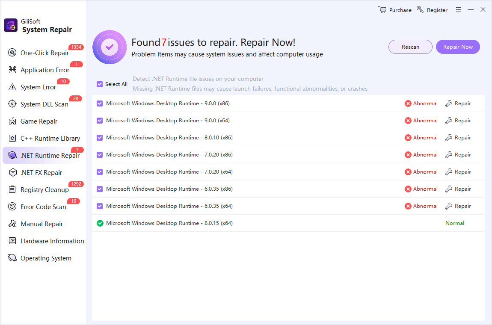Click the Normal status for Runtime 8.0.15
This screenshot has height=325, width=492.
click(x=455, y=223)
